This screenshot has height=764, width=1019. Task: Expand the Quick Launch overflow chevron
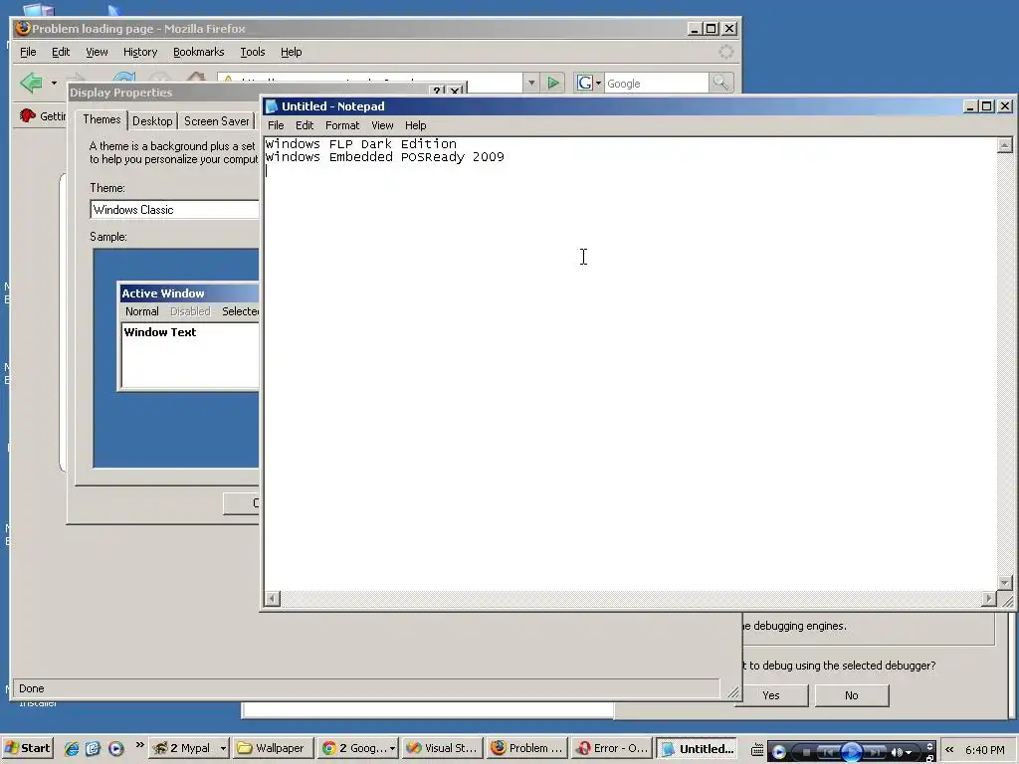(139, 745)
